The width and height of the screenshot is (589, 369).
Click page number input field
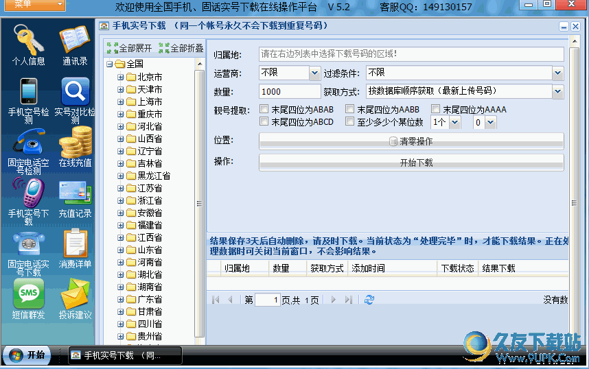pos(268,300)
